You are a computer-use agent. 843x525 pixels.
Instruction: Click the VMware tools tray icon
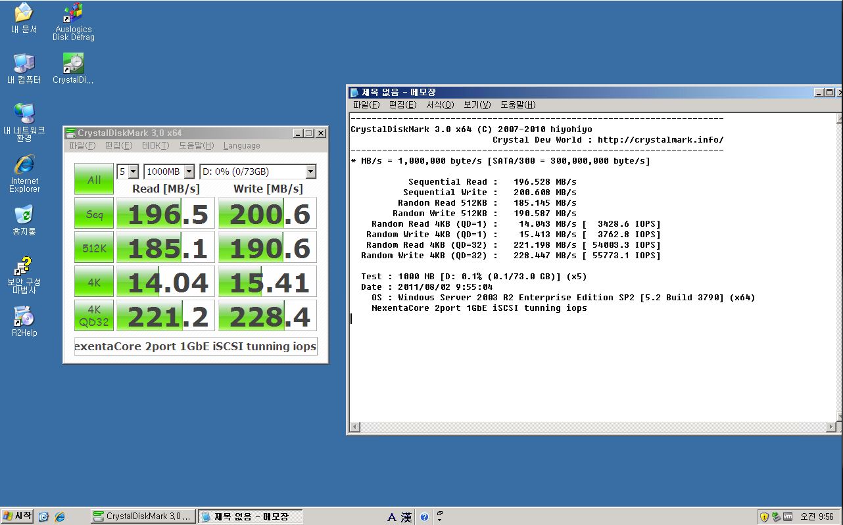(787, 517)
